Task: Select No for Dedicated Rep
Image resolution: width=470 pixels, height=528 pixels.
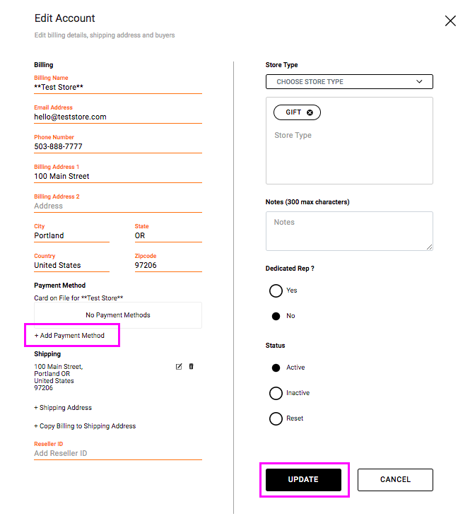Action: [276, 316]
